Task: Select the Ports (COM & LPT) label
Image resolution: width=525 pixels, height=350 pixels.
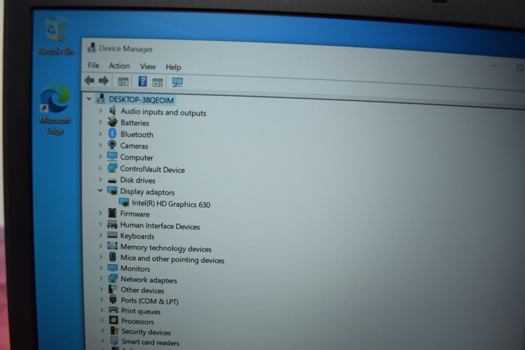Action: click(x=150, y=301)
